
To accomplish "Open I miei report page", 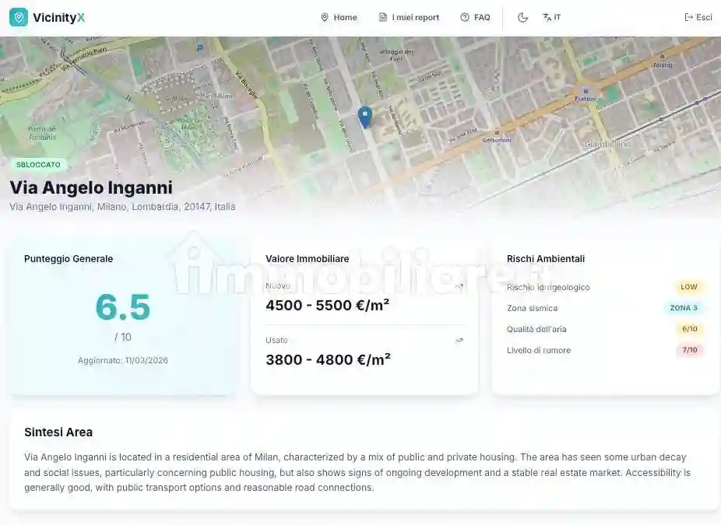I will click(409, 17).
